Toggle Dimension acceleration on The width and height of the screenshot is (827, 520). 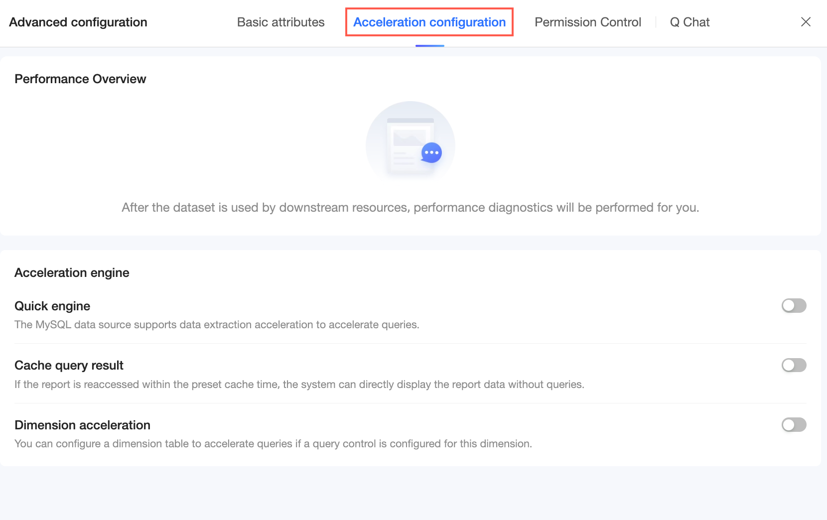click(x=794, y=424)
